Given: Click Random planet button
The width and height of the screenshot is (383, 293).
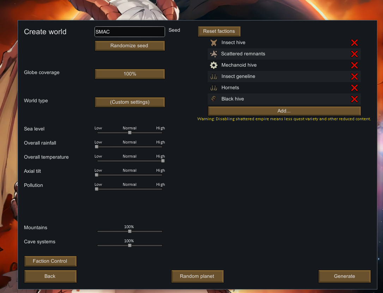Looking at the screenshot, I should click(x=197, y=276).
